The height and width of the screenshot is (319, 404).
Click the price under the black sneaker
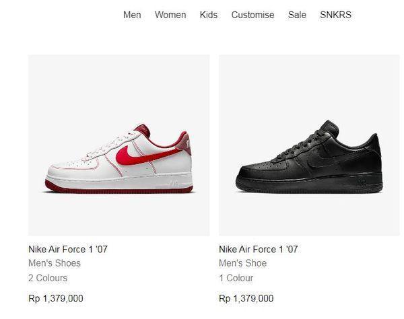point(246,299)
